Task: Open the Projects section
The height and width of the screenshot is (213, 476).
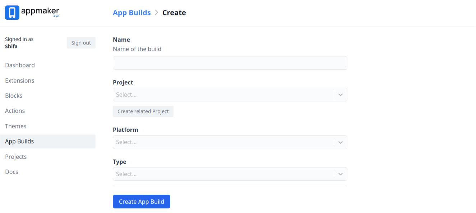Action: 16,157
